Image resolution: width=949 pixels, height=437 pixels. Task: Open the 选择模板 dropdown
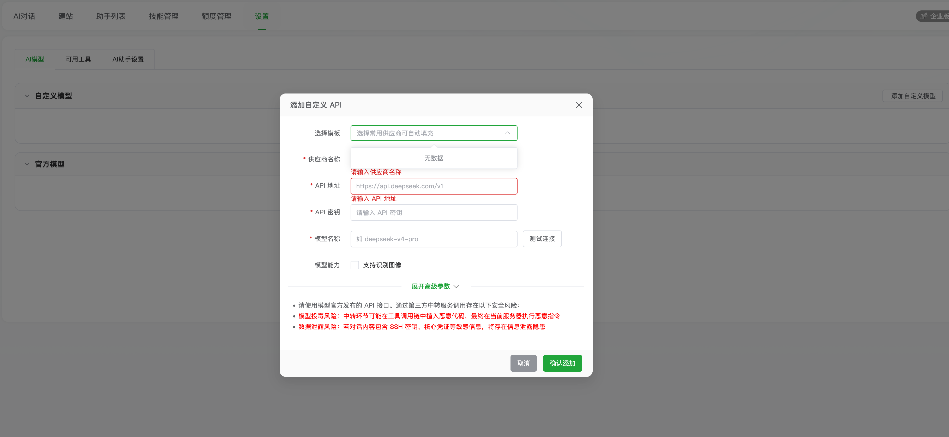434,133
